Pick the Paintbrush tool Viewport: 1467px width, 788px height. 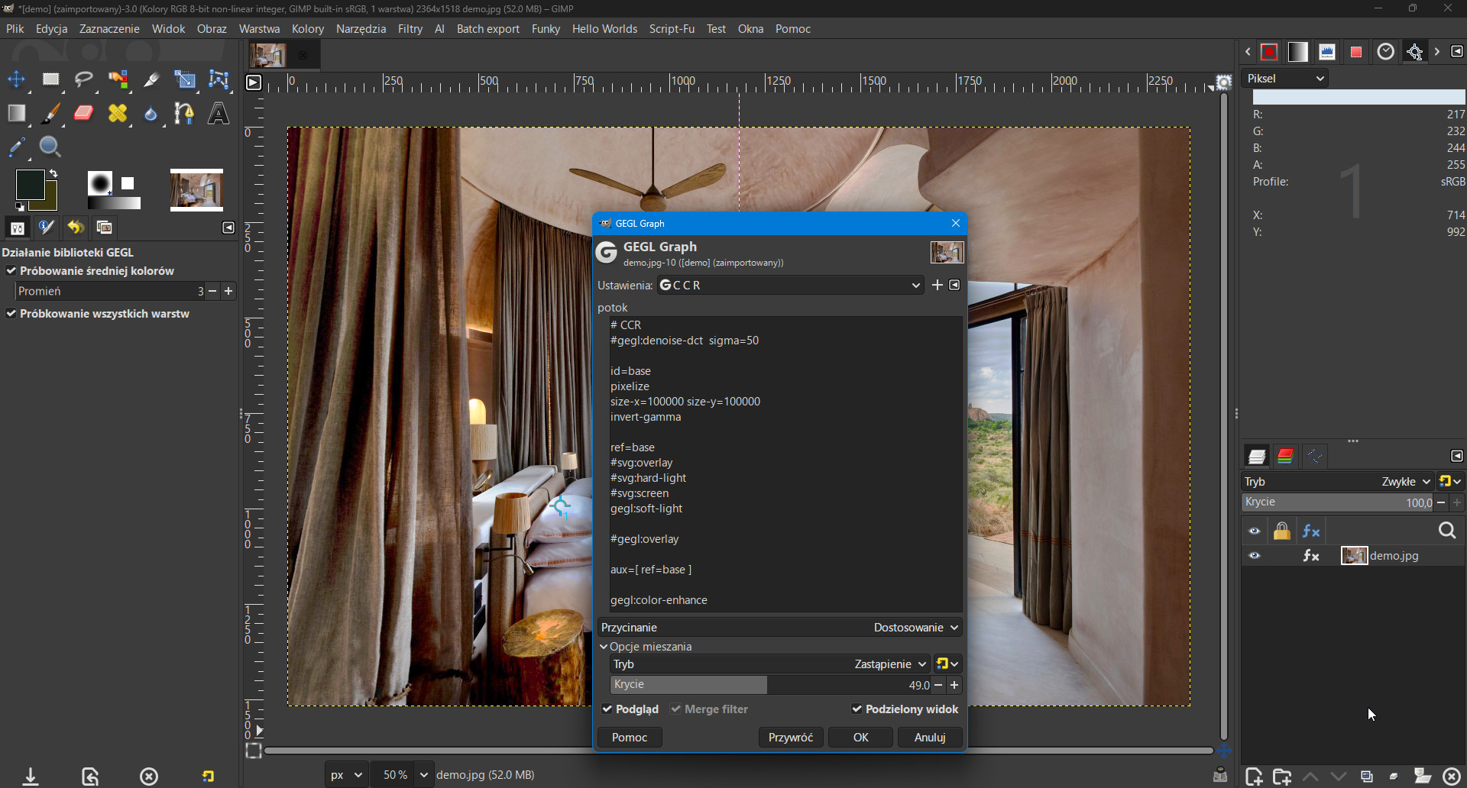pyautogui.click(x=50, y=114)
